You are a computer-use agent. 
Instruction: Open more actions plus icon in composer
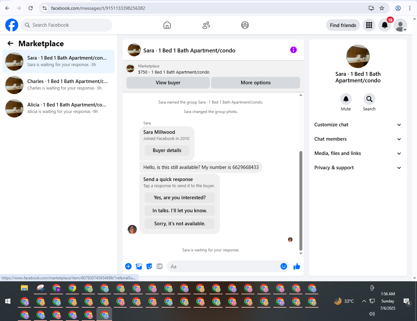tap(128, 266)
